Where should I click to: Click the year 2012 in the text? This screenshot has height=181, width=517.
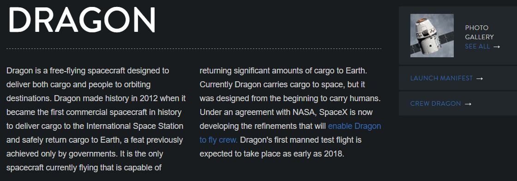tap(148, 98)
